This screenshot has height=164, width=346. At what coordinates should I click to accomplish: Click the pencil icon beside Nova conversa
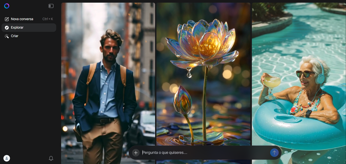coord(7,19)
